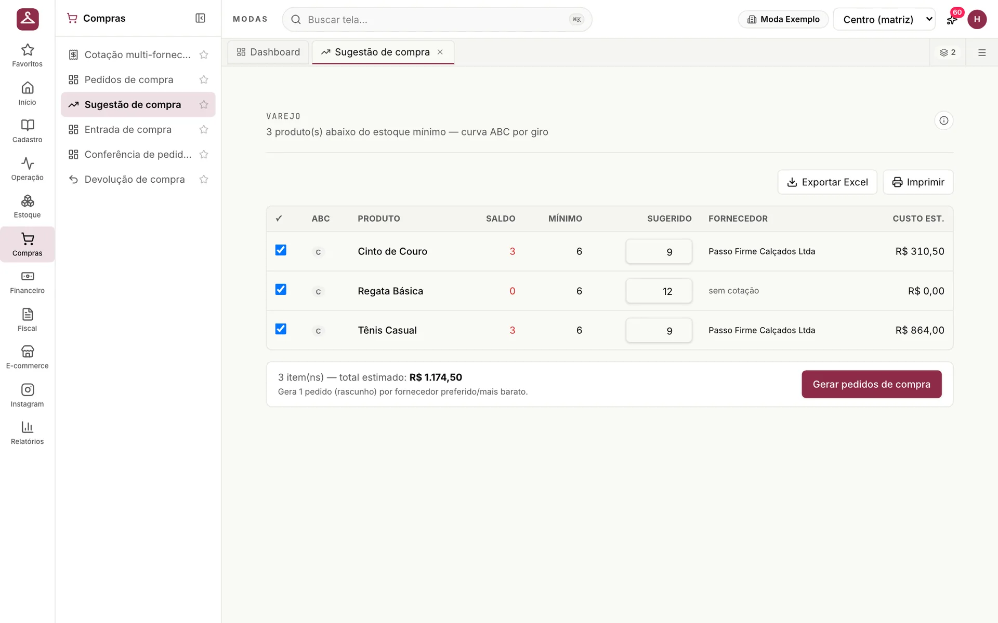Uncheck the Regata Básica row checkbox
The width and height of the screenshot is (998, 623).
tap(281, 290)
